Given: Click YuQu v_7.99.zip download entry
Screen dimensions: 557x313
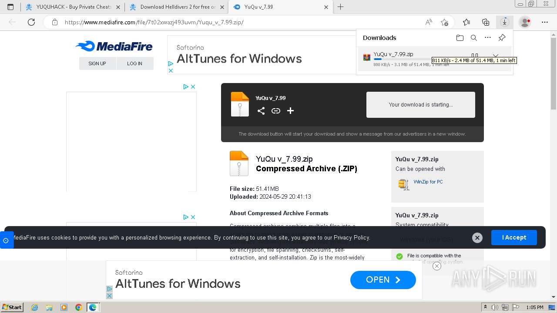Looking at the screenshot, I should click(x=434, y=59).
